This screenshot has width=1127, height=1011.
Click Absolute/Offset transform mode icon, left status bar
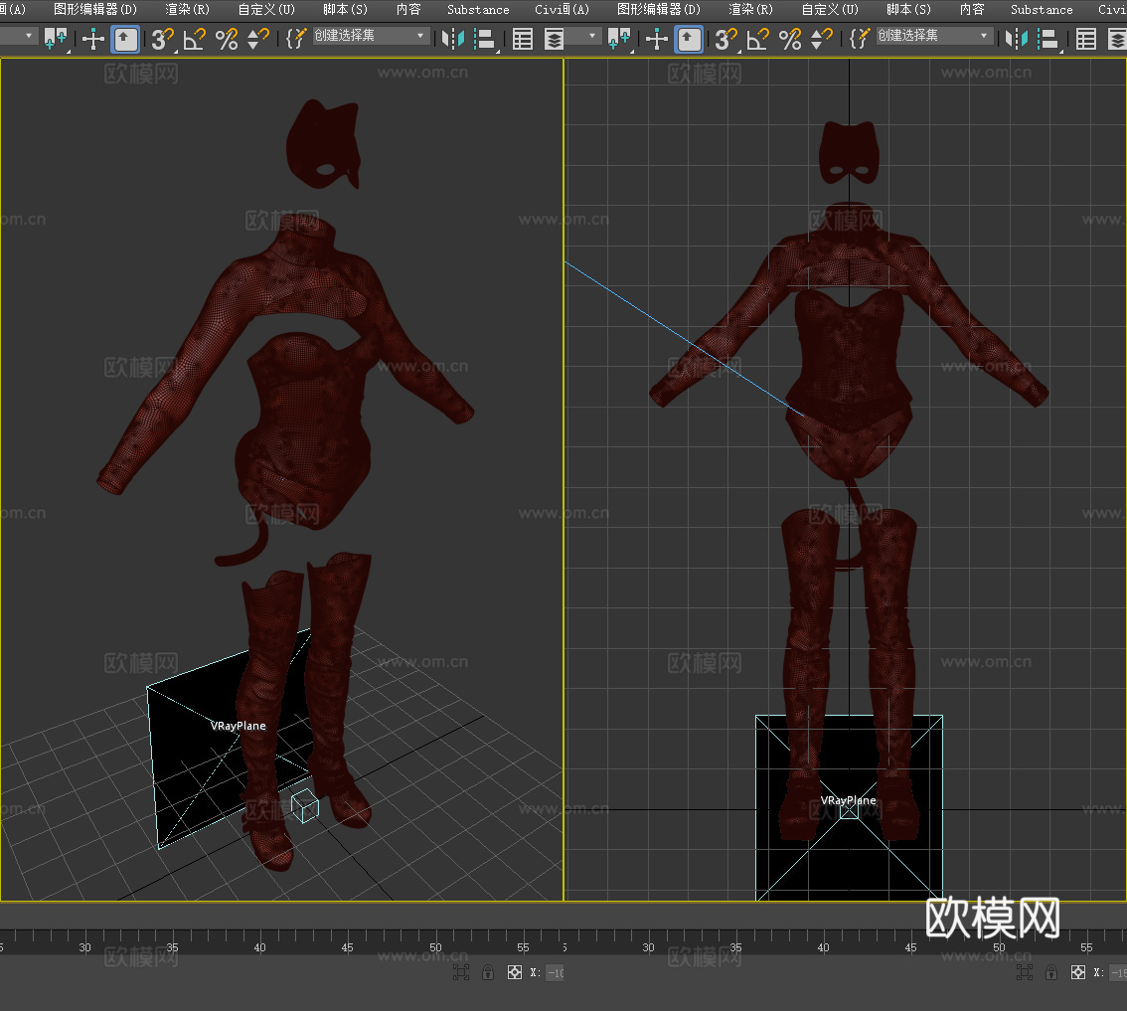(x=515, y=972)
